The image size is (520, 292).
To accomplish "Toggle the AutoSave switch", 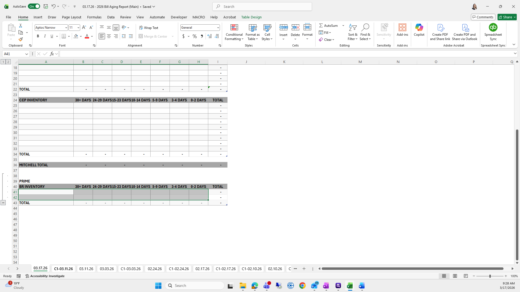I will click(34, 6).
